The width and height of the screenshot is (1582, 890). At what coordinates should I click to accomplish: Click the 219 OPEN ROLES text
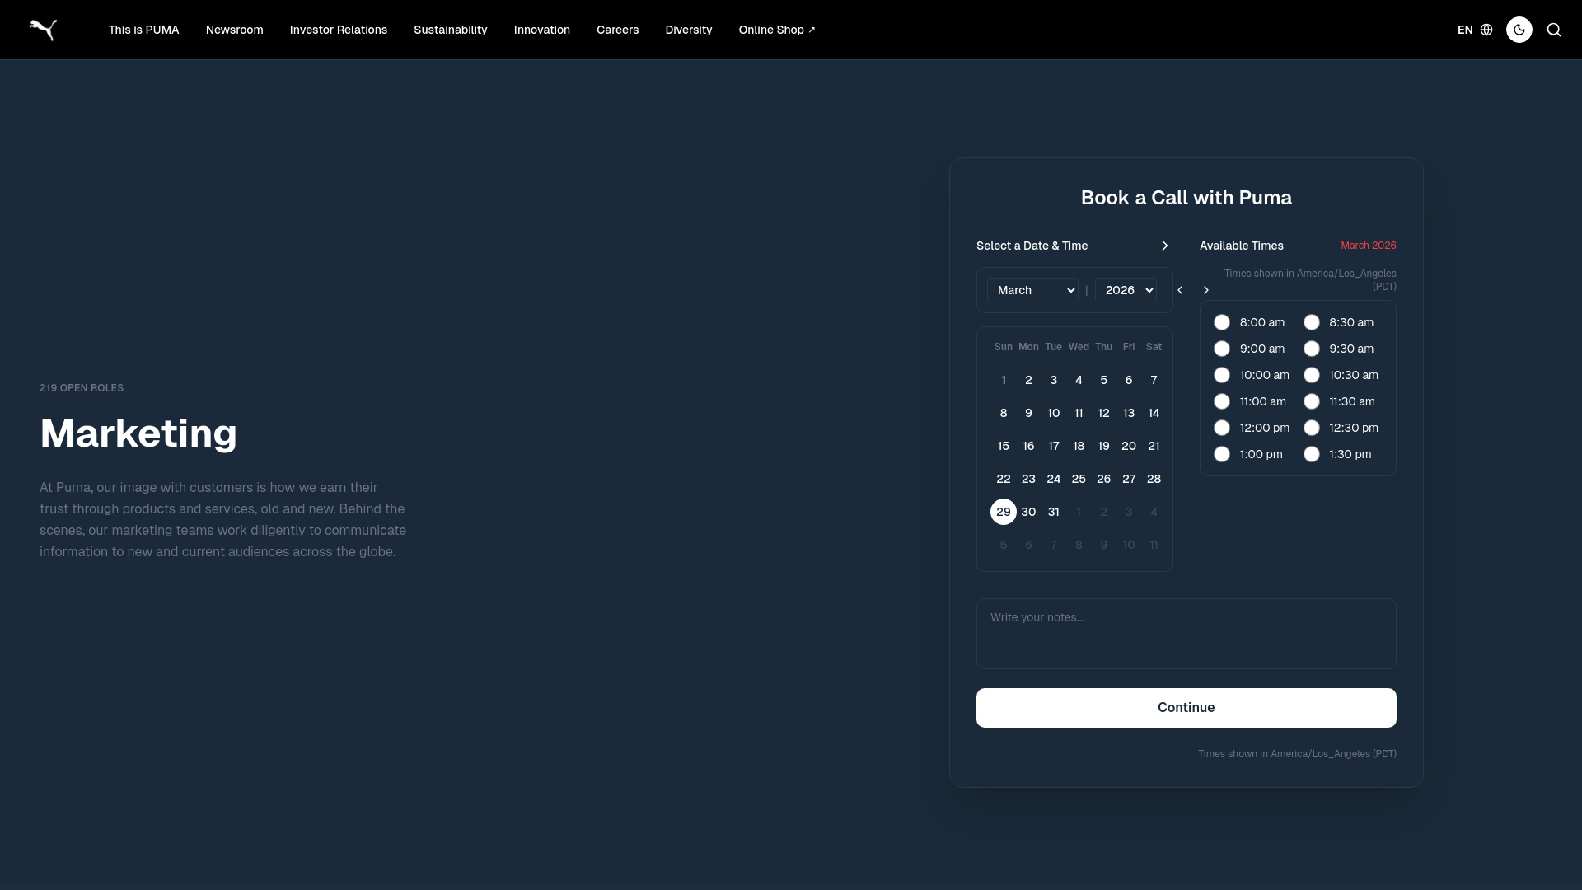[82, 388]
